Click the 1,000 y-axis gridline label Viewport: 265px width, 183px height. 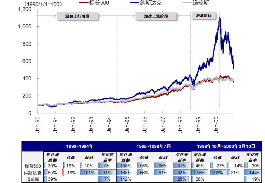pyautogui.click(x=25, y=26)
